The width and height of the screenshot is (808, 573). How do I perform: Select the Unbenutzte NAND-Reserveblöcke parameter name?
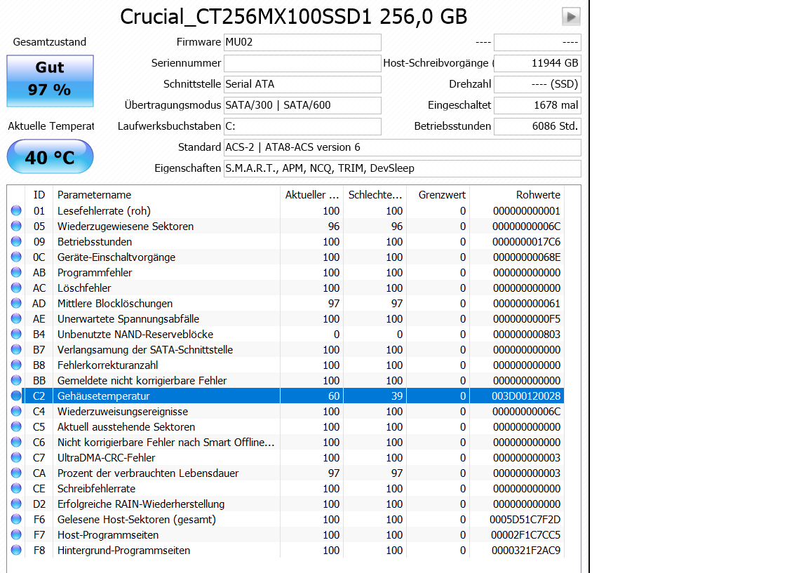(135, 335)
